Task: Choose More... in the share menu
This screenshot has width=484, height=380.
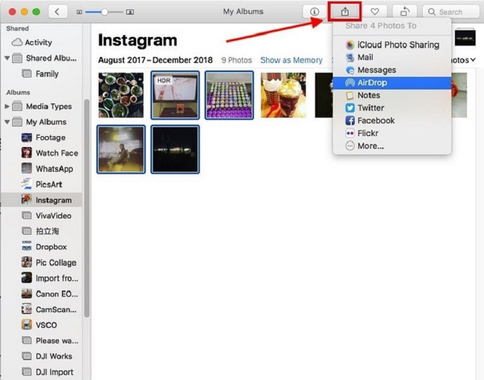Action: (x=370, y=146)
